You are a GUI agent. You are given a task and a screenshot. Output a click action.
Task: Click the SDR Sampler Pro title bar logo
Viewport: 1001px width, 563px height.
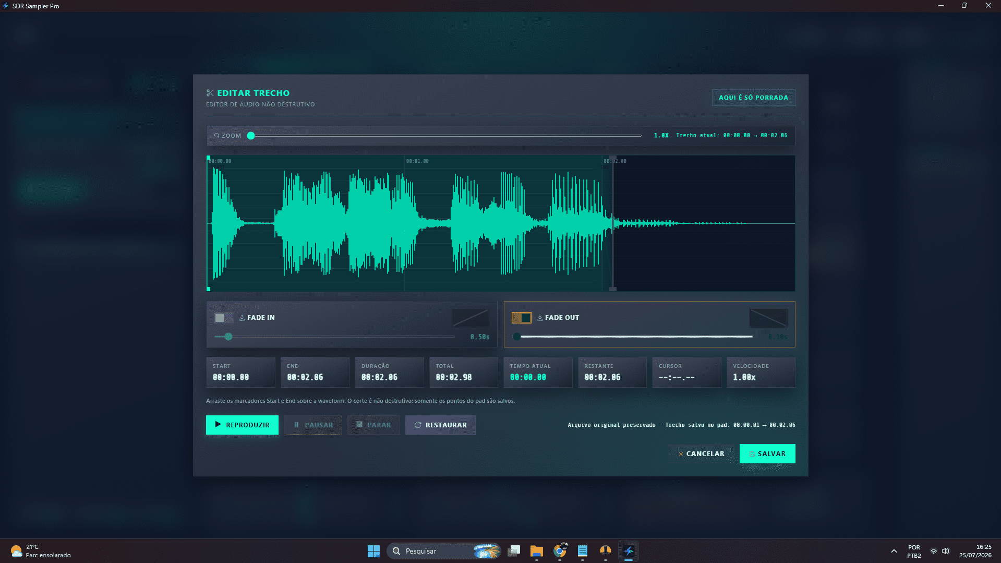tap(5, 6)
